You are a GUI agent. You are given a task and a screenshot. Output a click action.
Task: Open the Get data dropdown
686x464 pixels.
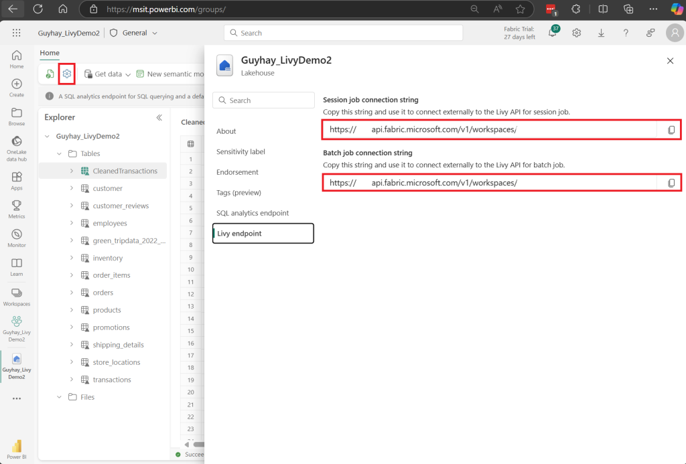(108, 74)
